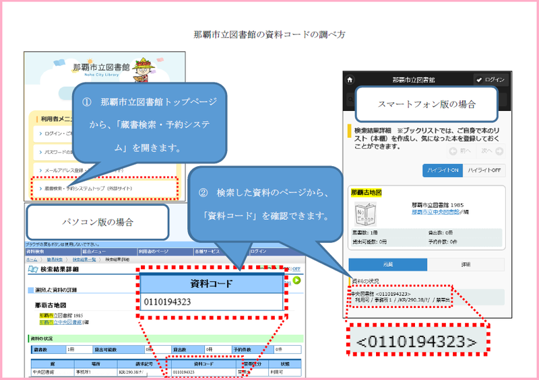Screen dimensions: 539x380
Task: Click the ログイン button in smartphone view
Action: 490,80
